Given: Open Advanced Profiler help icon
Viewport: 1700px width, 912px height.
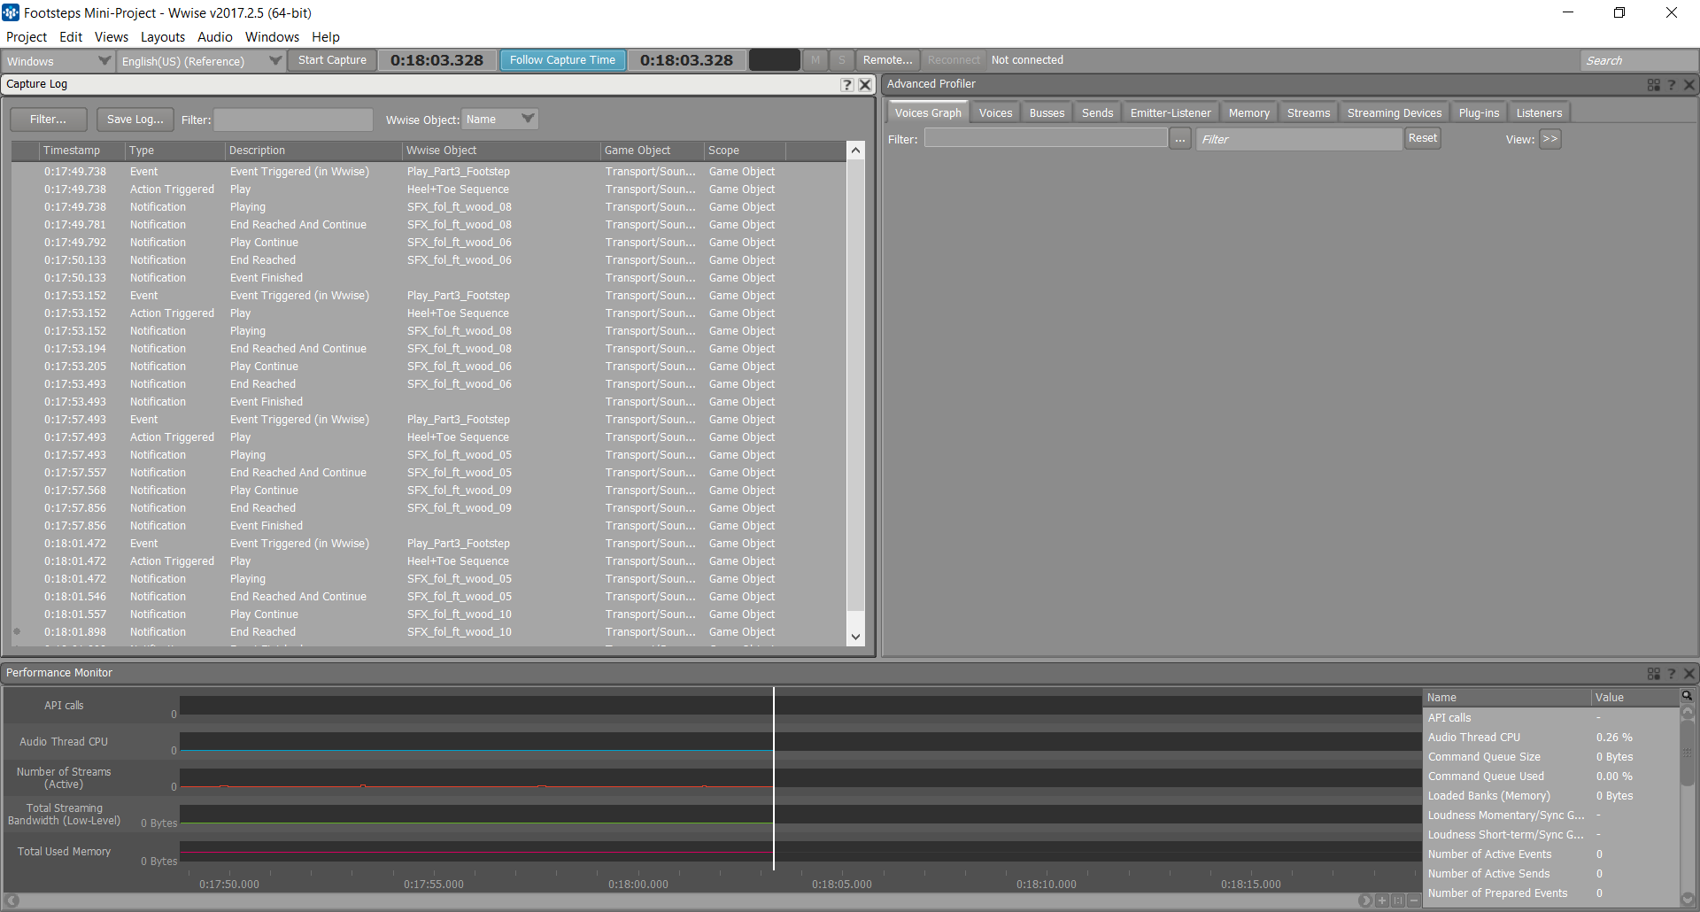Looking at the screenshot, I should coord(1672,84).
